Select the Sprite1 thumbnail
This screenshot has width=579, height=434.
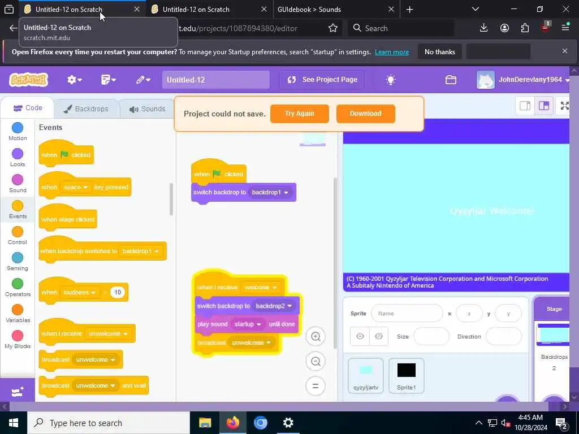coord(406,376)
